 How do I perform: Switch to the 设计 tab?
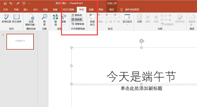click(35, 10)
